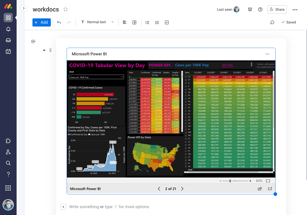Toggle the checklist formatting in the toolbar
This screenshot has height=215, width=307.
point(167,22)
